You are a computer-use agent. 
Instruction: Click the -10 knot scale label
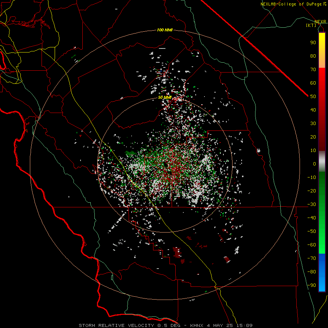tap(312, 177)
